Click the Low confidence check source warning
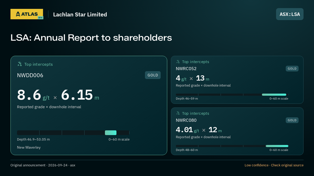Screen dimensions: 314x176 [274, 165]
